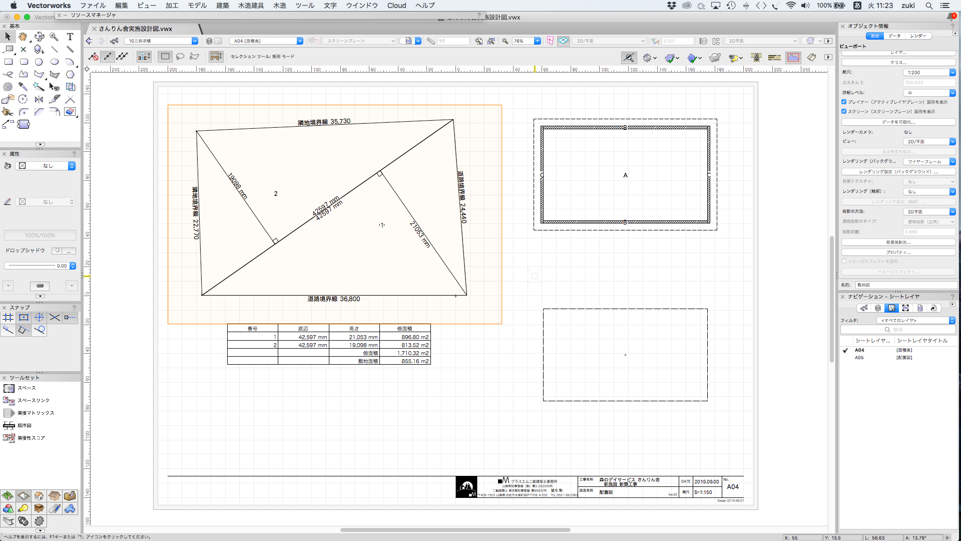Toggle Smart Points snapping
The width and height of the screenshot is (961, 541).
[70, 317]
